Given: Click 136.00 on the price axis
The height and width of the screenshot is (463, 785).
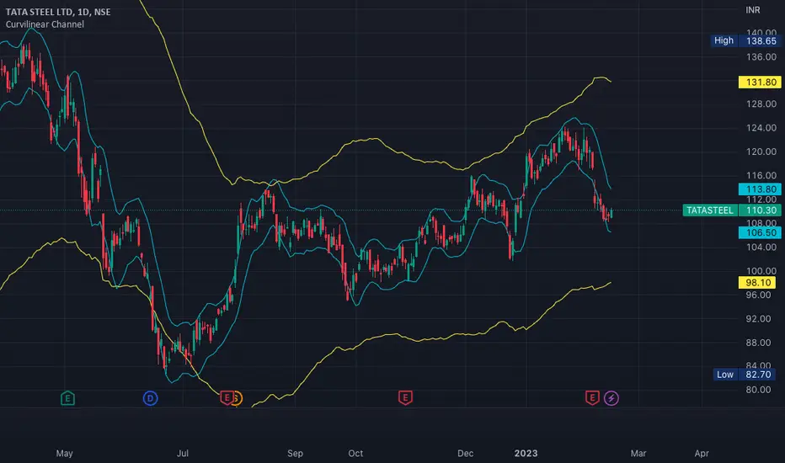Looking at the screenshot, I should 761,57.
